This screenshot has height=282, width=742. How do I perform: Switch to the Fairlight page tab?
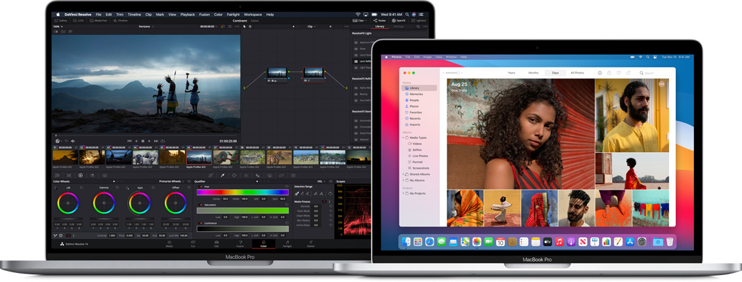coord(287,244)
